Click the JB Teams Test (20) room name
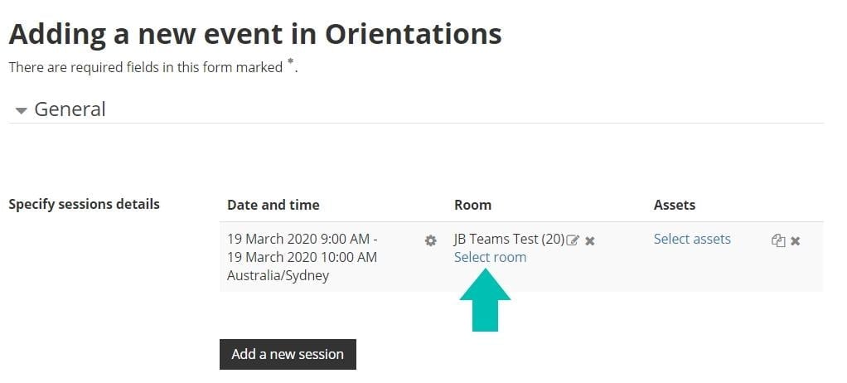Screen dimensions: 847x383 509,239
